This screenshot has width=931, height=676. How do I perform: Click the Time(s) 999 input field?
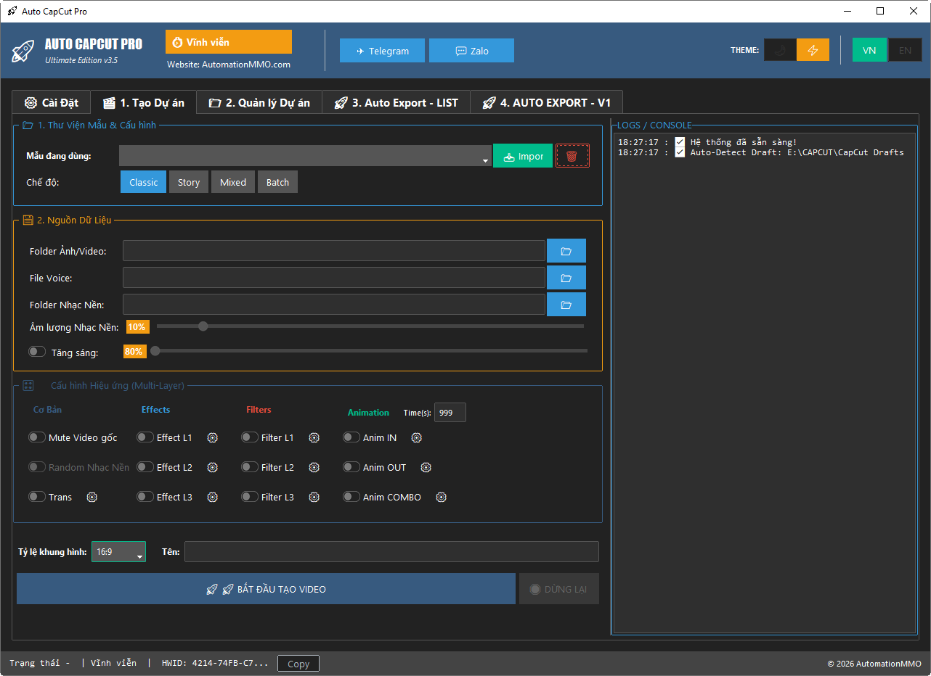450,413
